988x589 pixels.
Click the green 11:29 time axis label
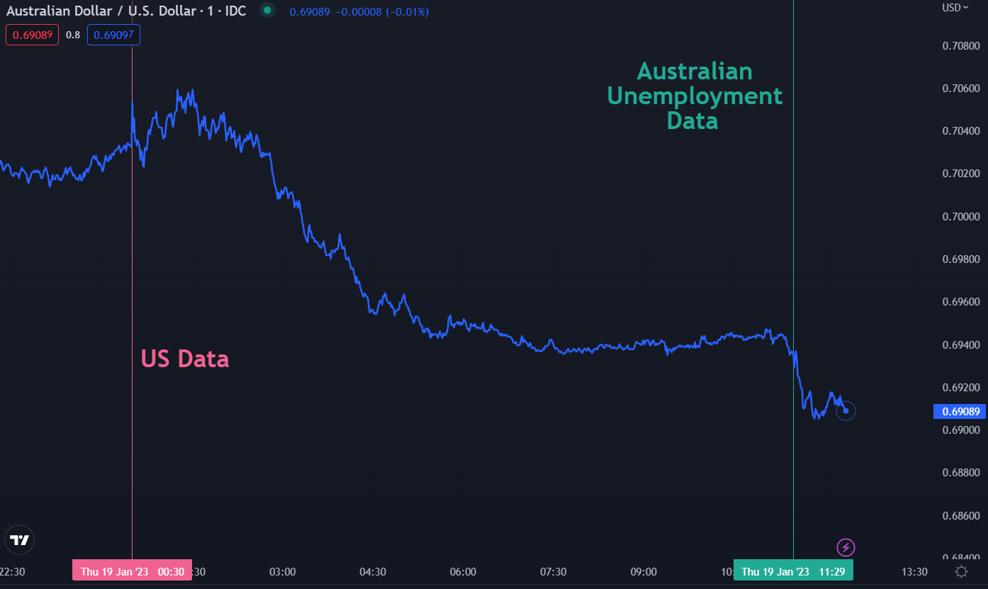tap(793, 571)
